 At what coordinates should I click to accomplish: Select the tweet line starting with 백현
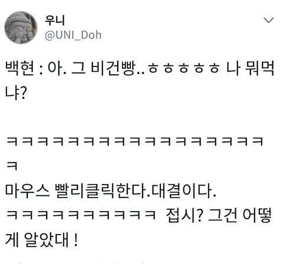click(x=140, y=69)
